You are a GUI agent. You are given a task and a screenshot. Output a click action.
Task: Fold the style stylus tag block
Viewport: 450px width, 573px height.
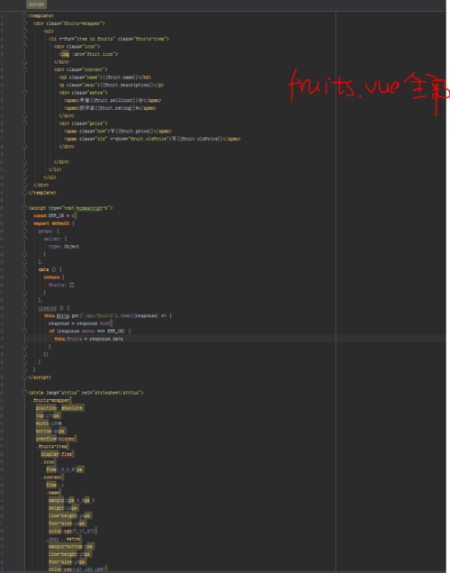click(x=24, y=392)
